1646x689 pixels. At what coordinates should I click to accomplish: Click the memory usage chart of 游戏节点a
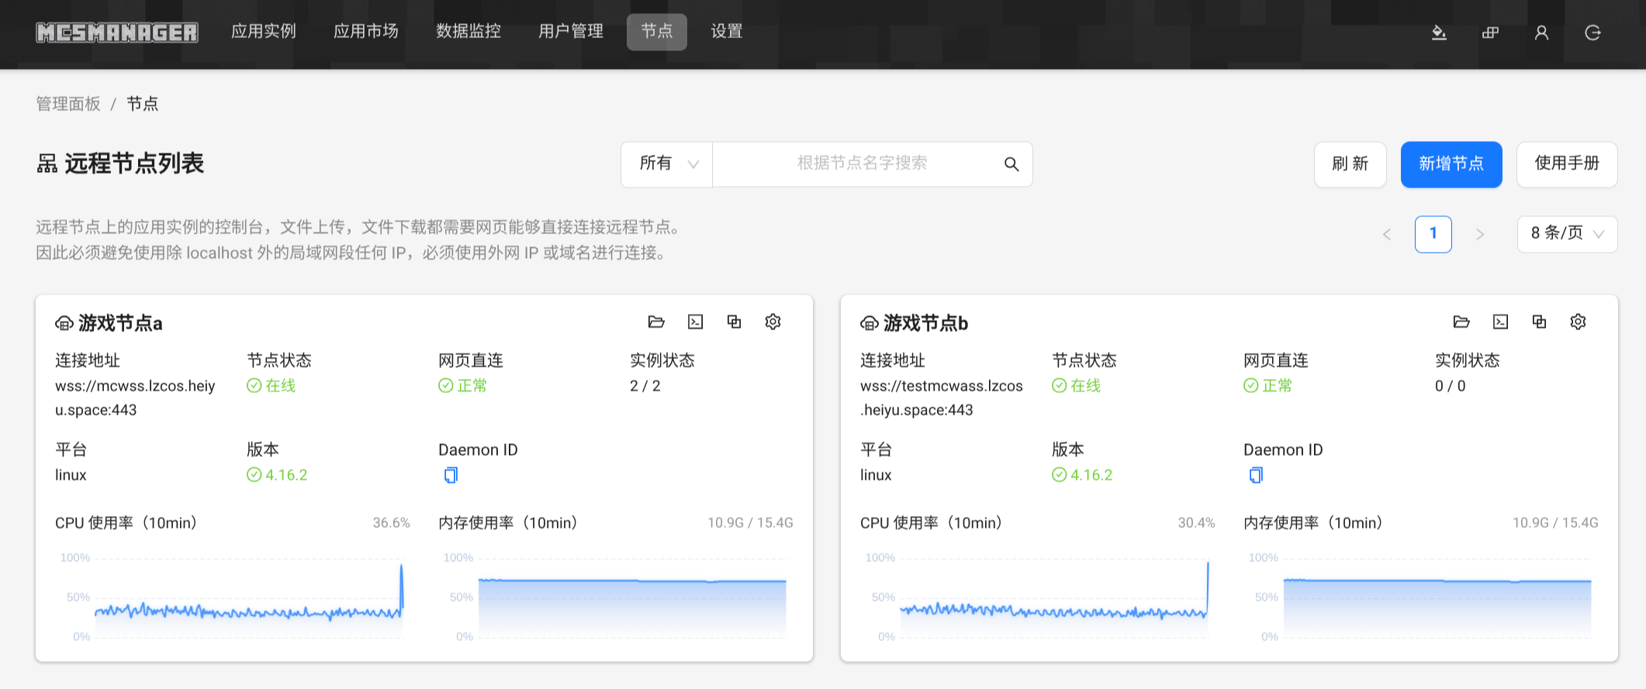click(616, 597)
